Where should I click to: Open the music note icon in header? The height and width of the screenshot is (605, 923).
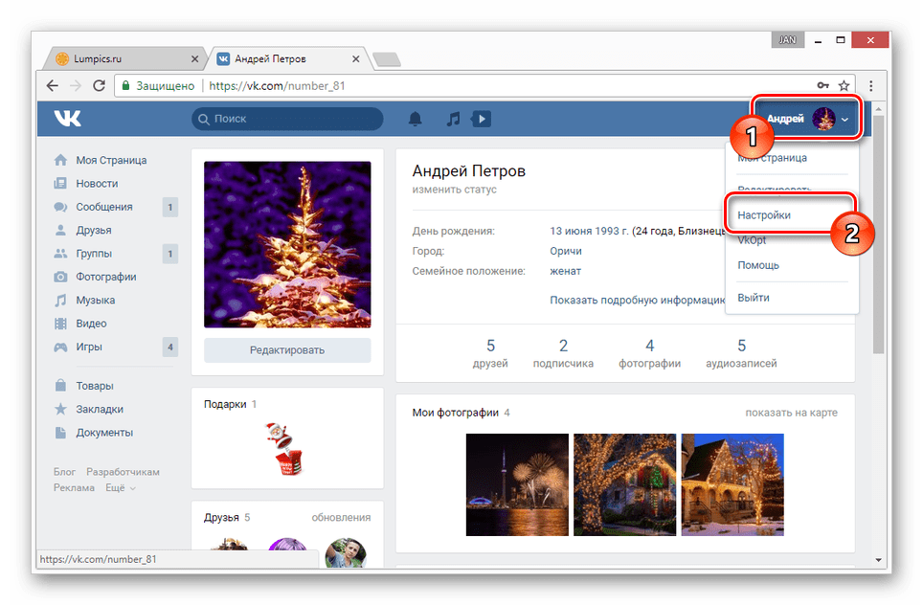(x=453, y=119)
